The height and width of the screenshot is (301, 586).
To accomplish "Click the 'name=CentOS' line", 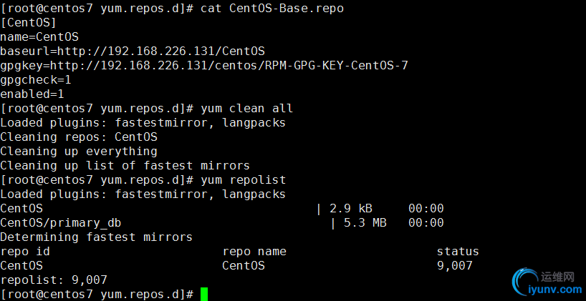I will 39,37.
